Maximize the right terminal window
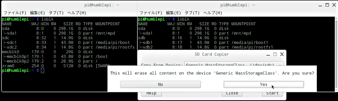The image size is (338, 101). [x=327, y=5]
